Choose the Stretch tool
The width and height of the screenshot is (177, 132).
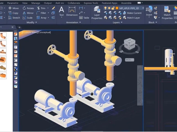click(x=14, y=18)
